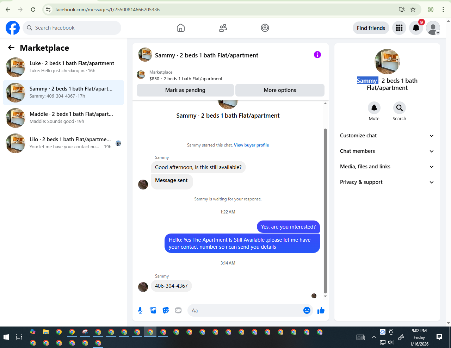Click the volume speaker tray icon
451x348 pixels.
pyautogui.click(x=391, y=342)
